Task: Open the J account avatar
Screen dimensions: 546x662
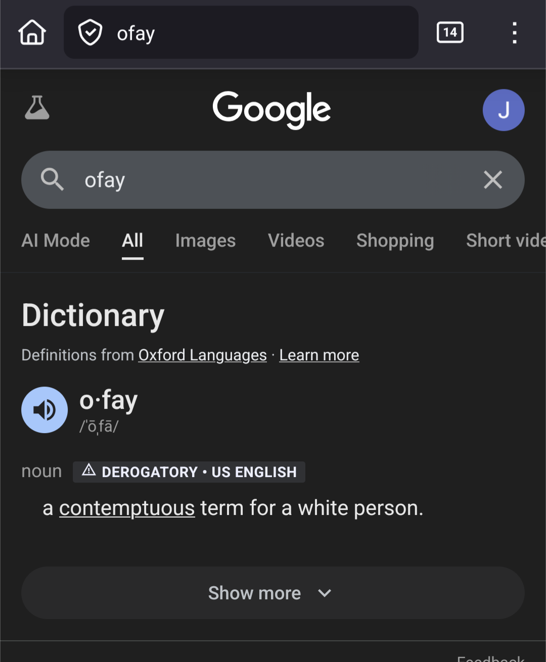Action: click(503, 110)
